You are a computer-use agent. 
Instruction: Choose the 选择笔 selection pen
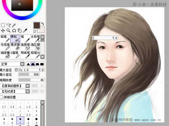(x=25, y=47)
